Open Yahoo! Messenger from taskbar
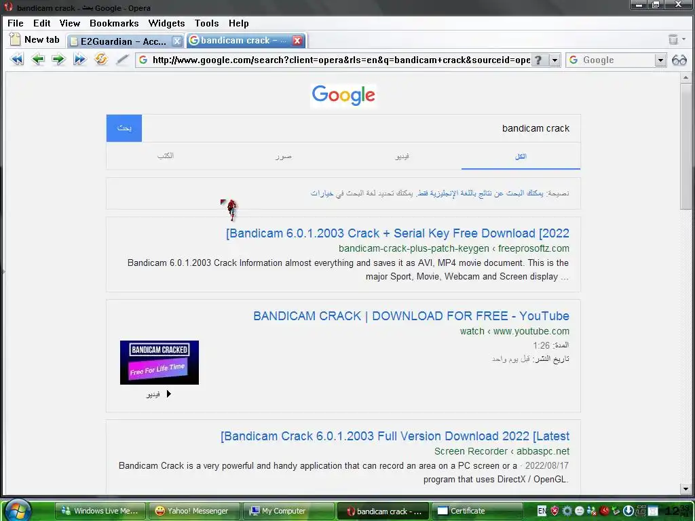 (194, 511)
